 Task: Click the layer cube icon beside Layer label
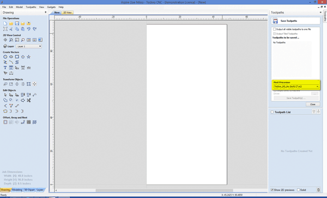pyautogui.click(x=5, y=46)
